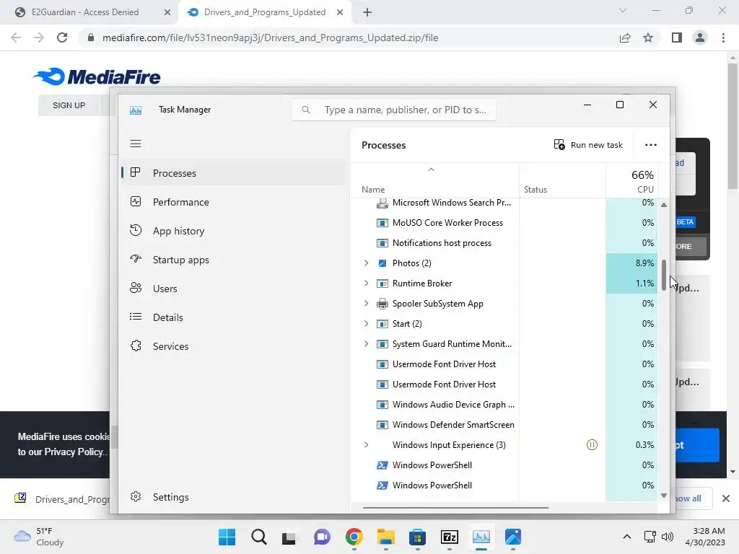Open the Startup apps page

(x=233, y=260)
